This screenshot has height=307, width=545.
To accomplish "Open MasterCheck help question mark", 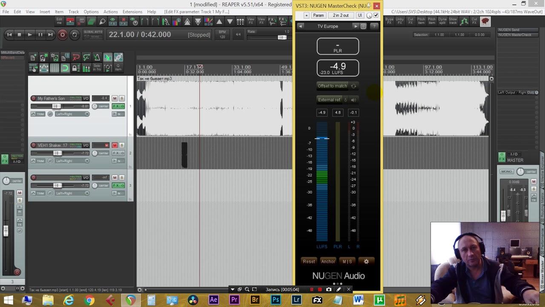I will [x=374, y=26].
